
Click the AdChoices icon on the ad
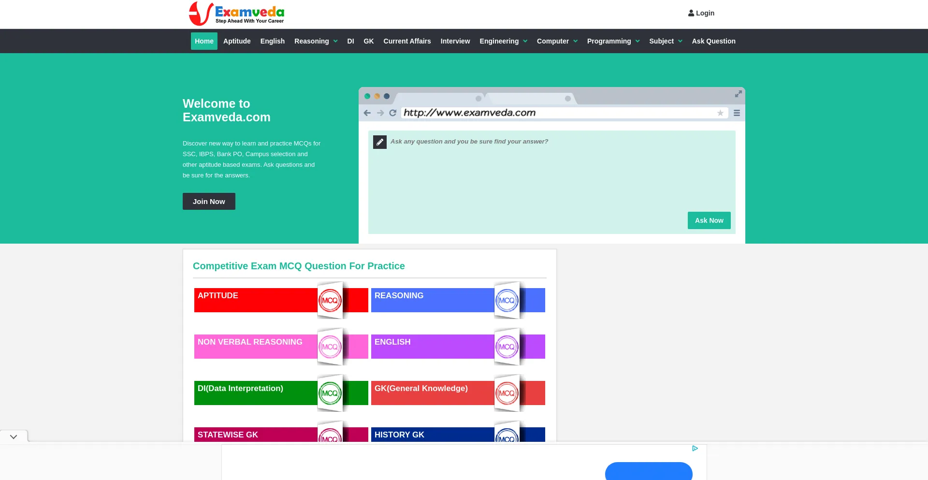(x=695, y=449)
